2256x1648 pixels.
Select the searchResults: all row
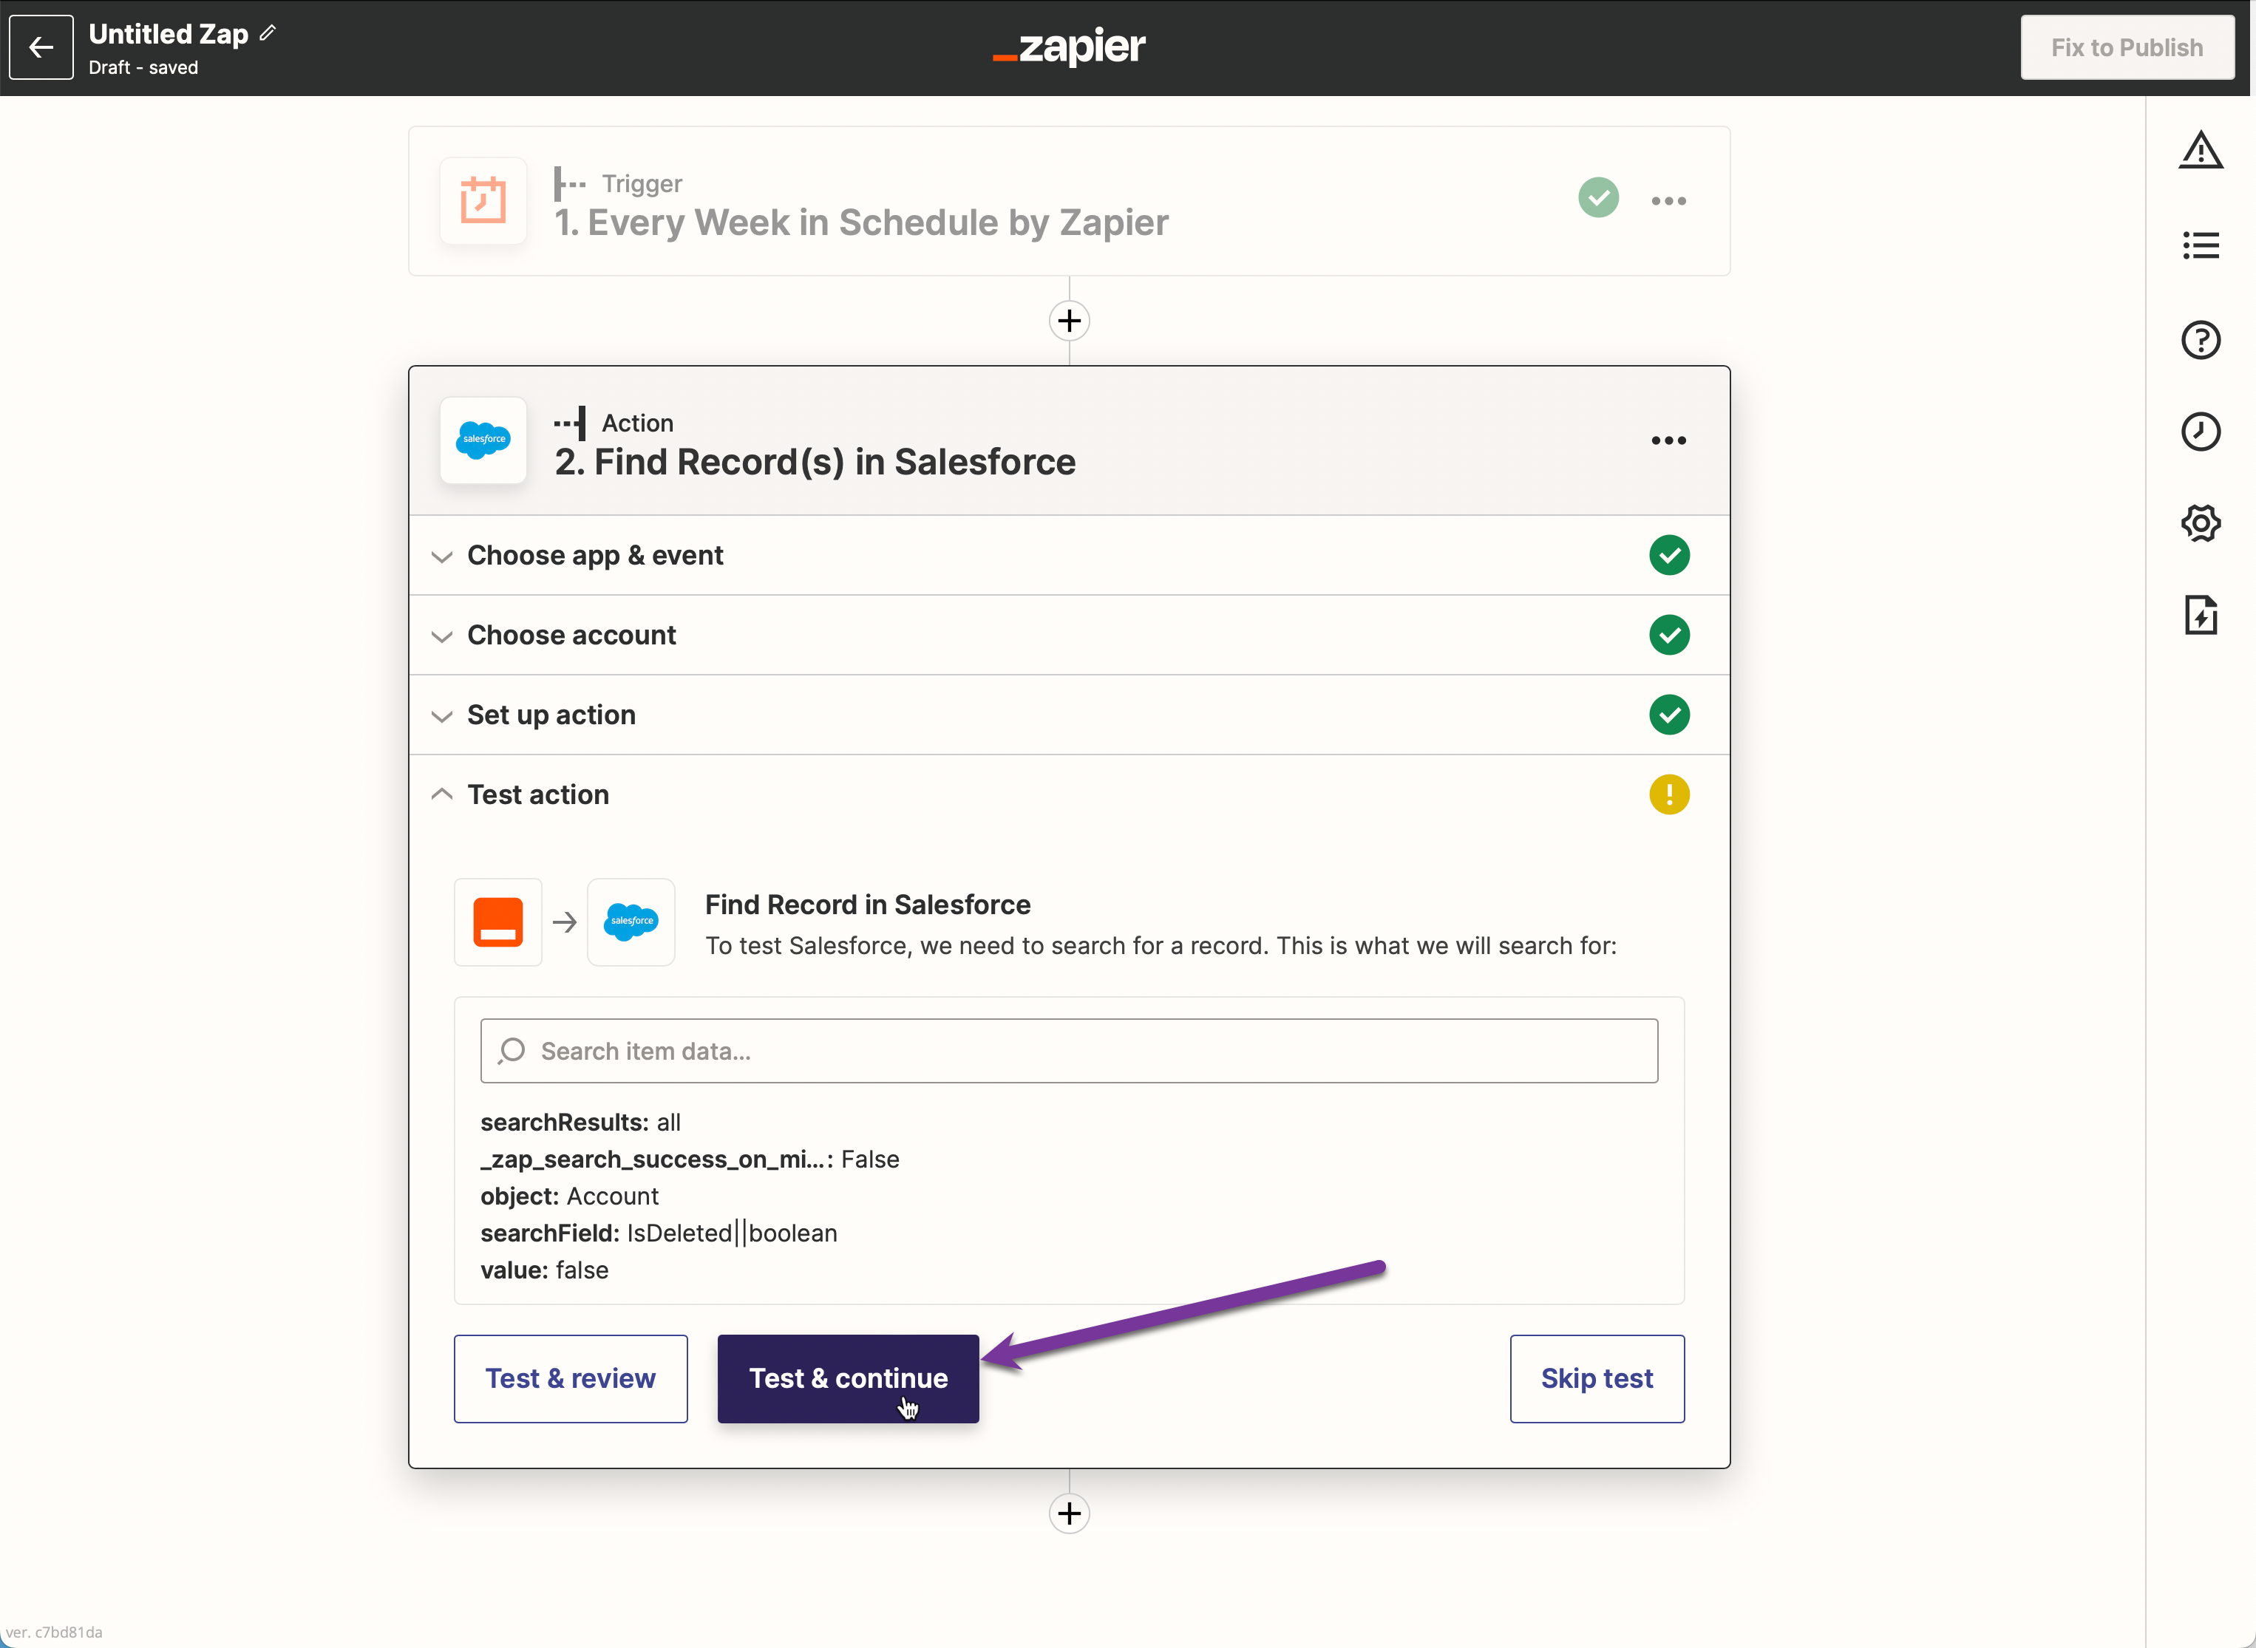[x=581, y=1123]
